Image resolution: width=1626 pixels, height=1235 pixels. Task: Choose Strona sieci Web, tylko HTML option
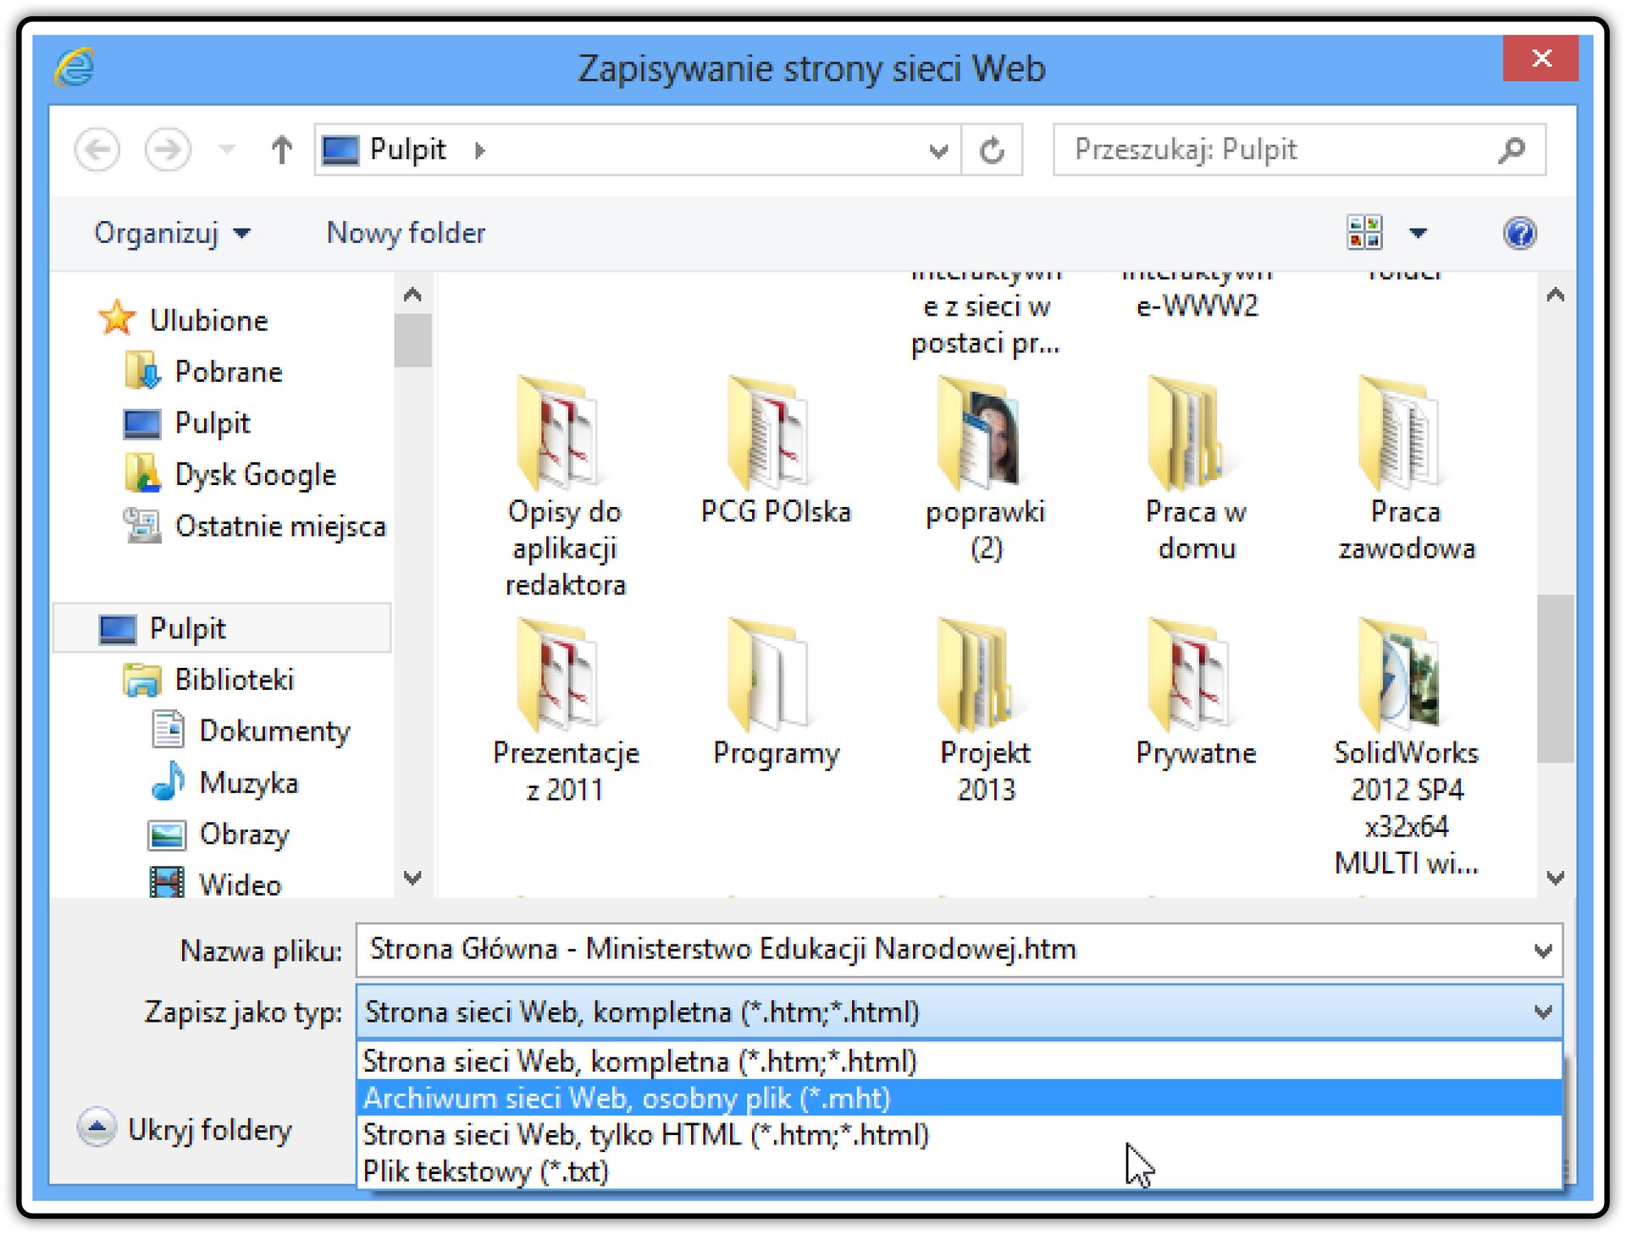[959, 1134]
